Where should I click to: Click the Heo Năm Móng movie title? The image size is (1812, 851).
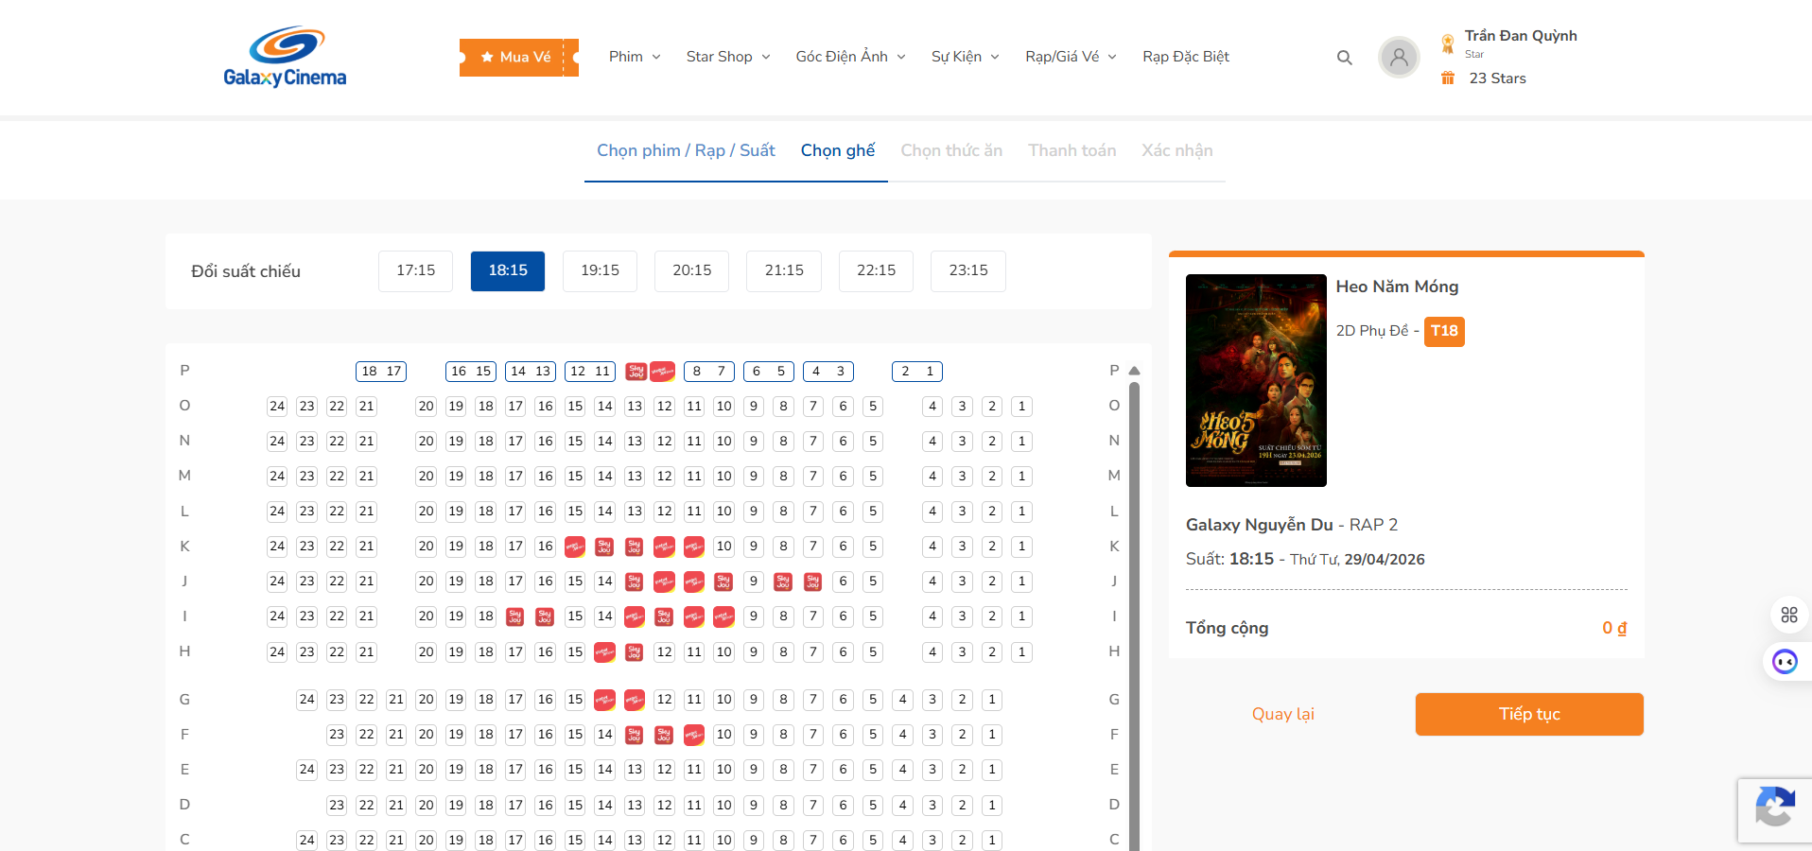[x=1397, y=287]
